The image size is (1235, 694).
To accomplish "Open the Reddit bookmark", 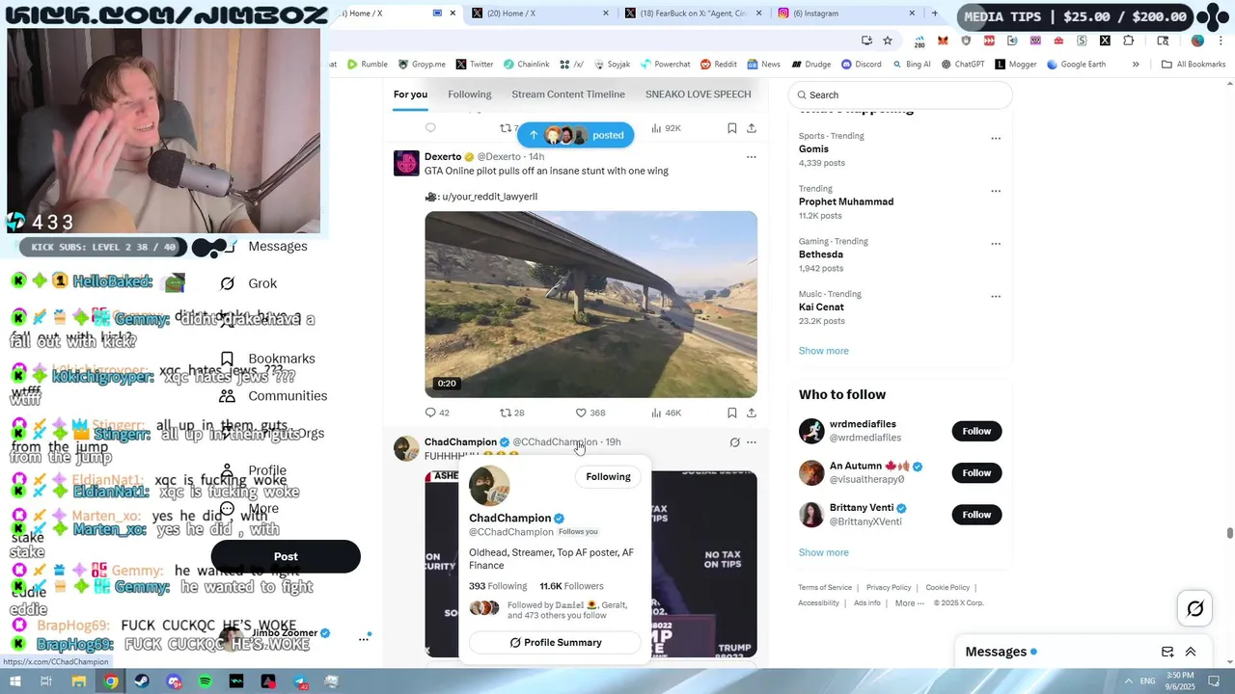I will 719,65.
